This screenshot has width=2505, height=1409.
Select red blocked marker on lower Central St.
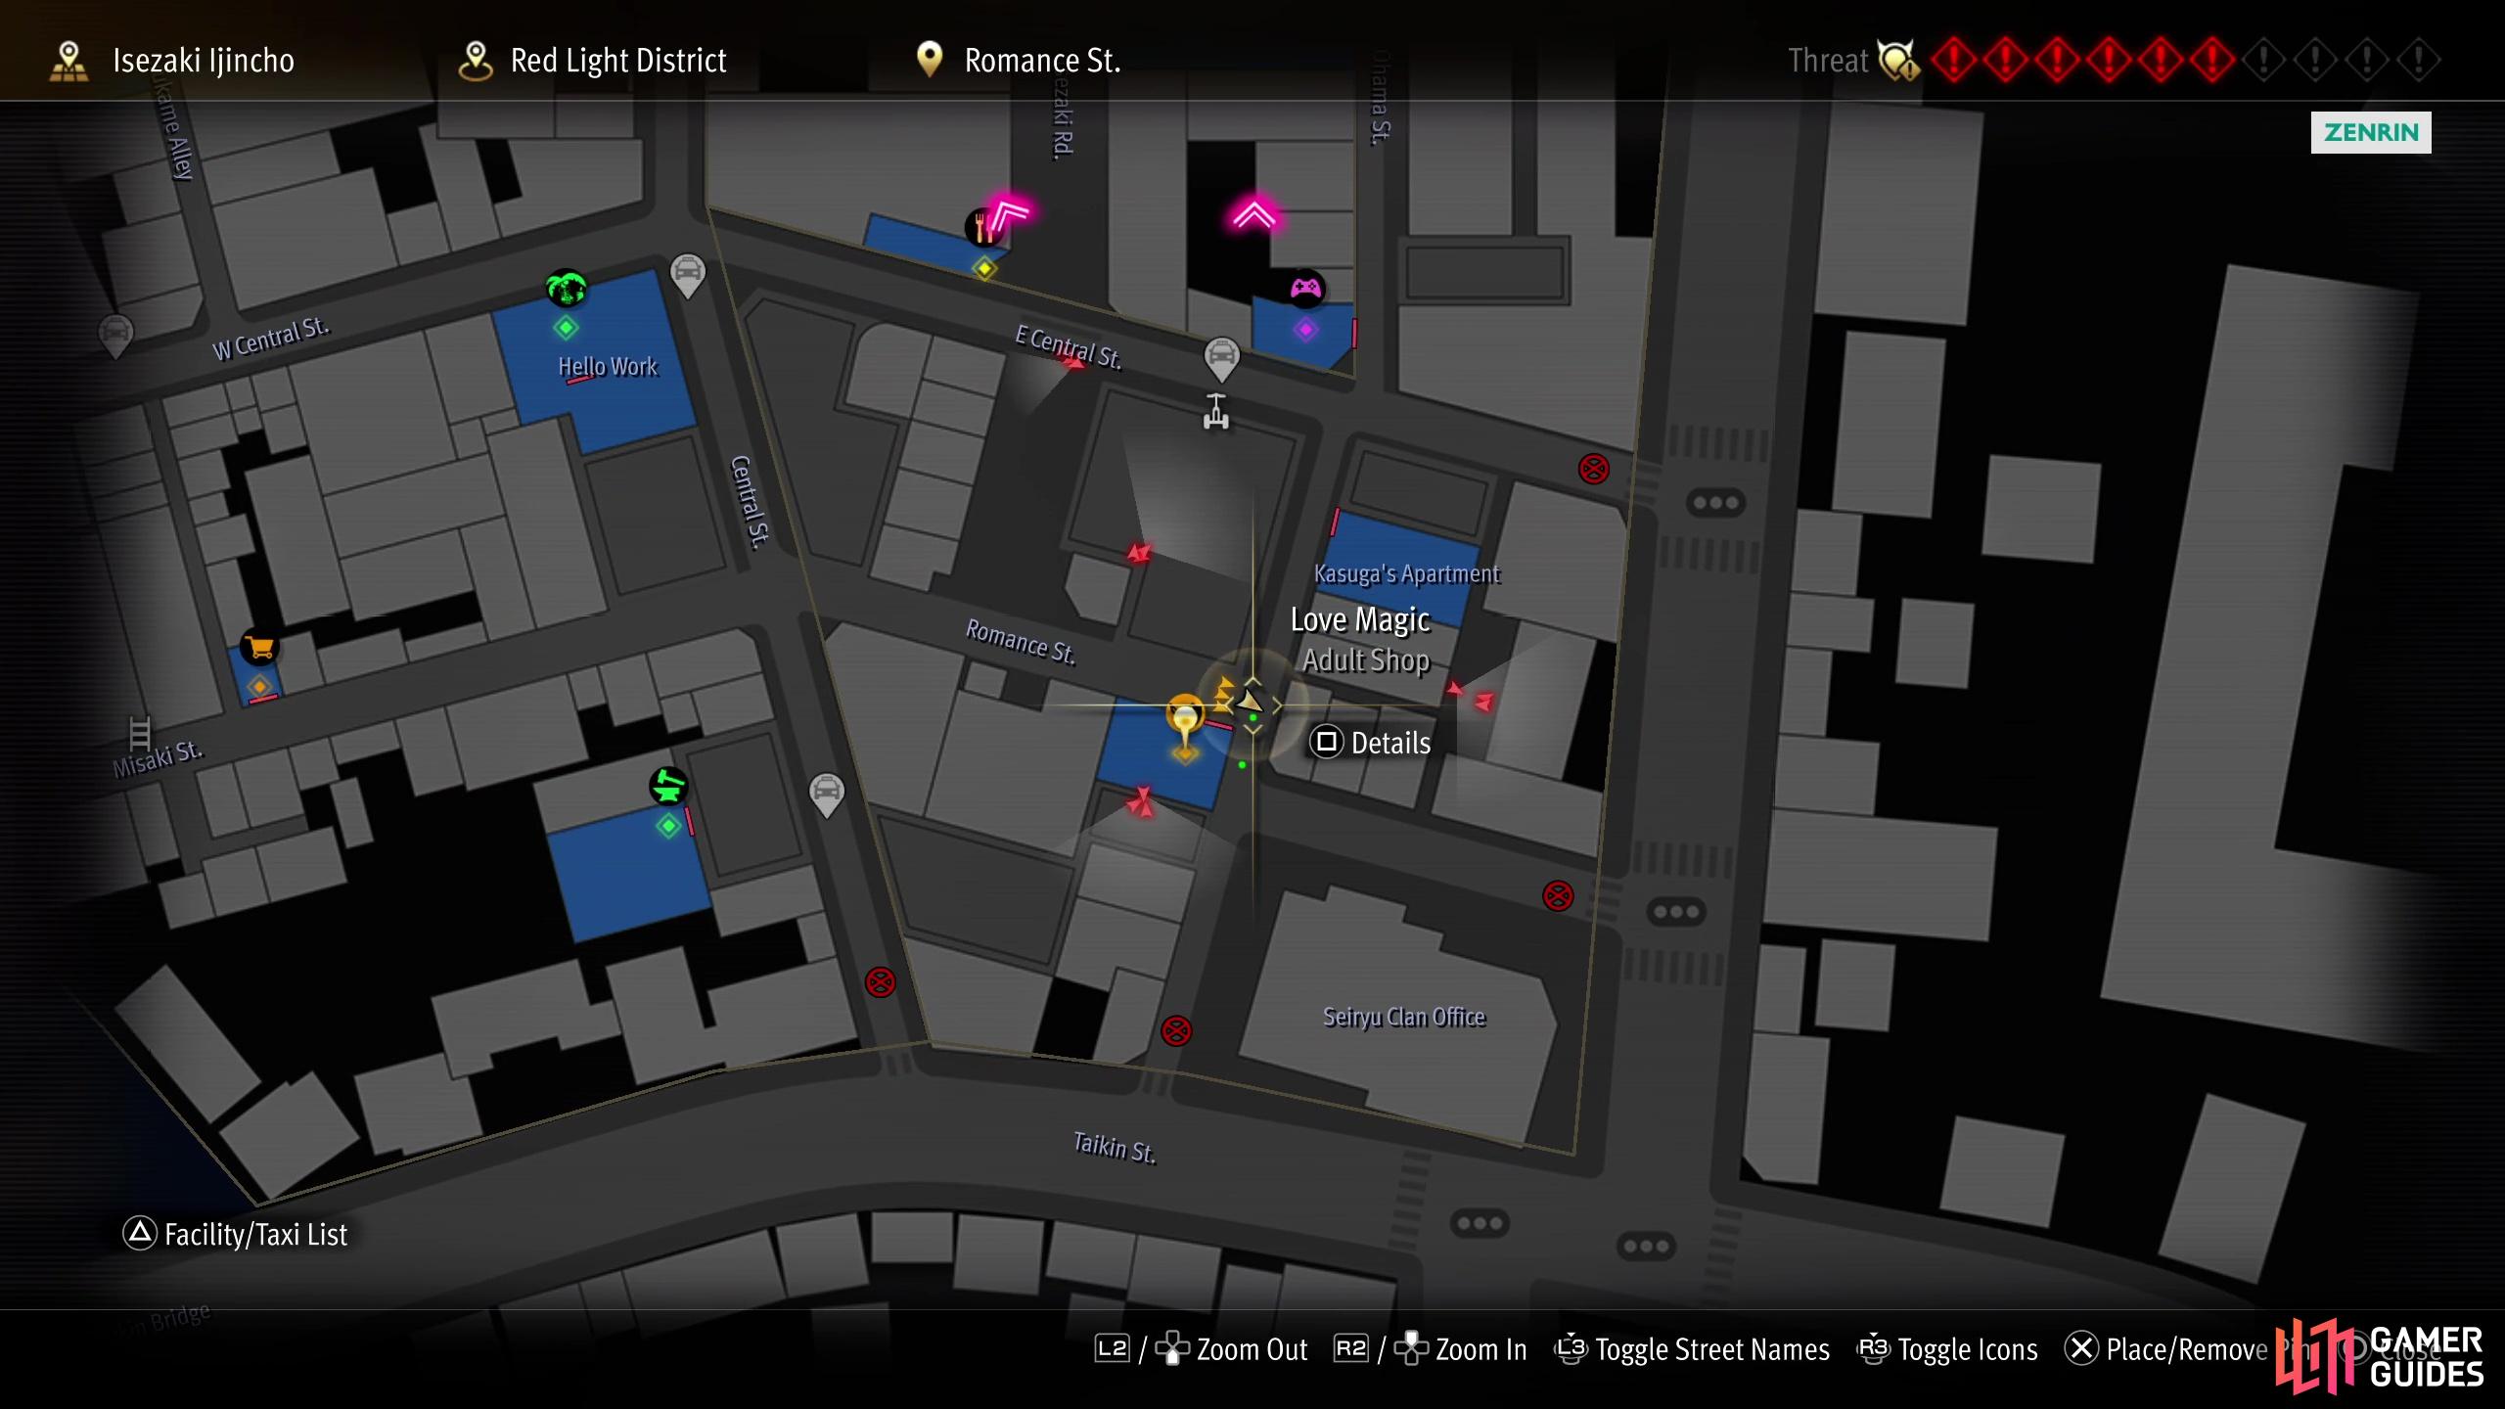coord(881,981)
